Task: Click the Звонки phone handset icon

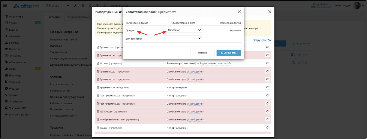Action: 6,95
